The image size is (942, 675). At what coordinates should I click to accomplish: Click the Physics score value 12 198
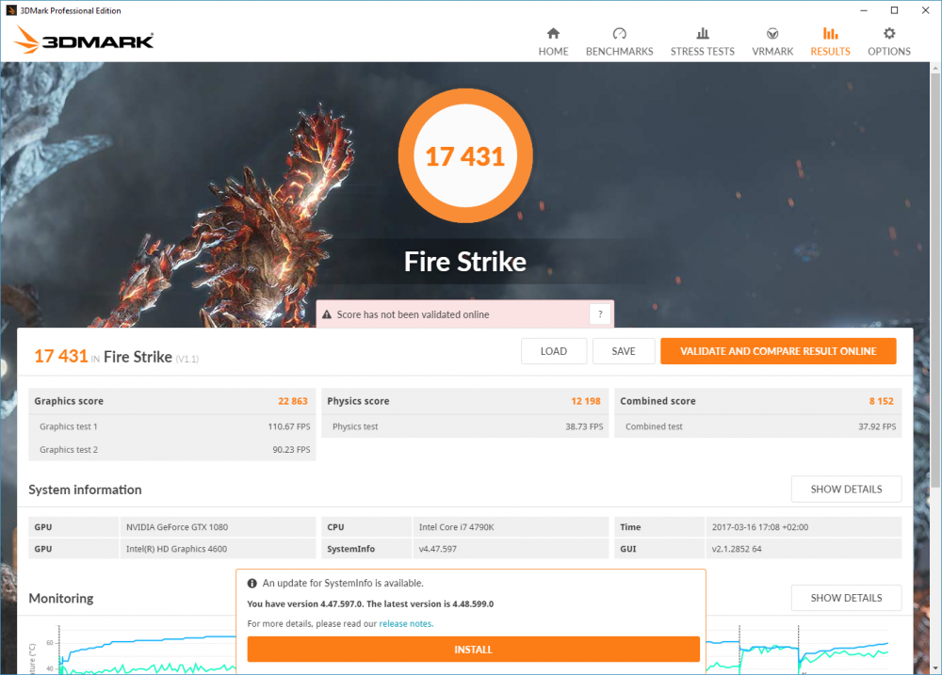(x=586, y=401)
